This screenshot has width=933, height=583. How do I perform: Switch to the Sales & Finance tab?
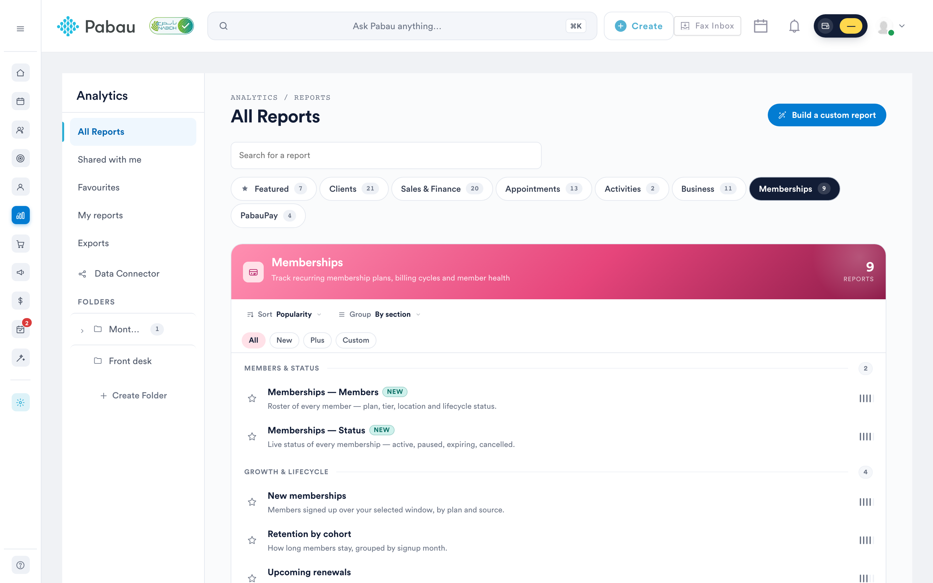coord(442,189)
